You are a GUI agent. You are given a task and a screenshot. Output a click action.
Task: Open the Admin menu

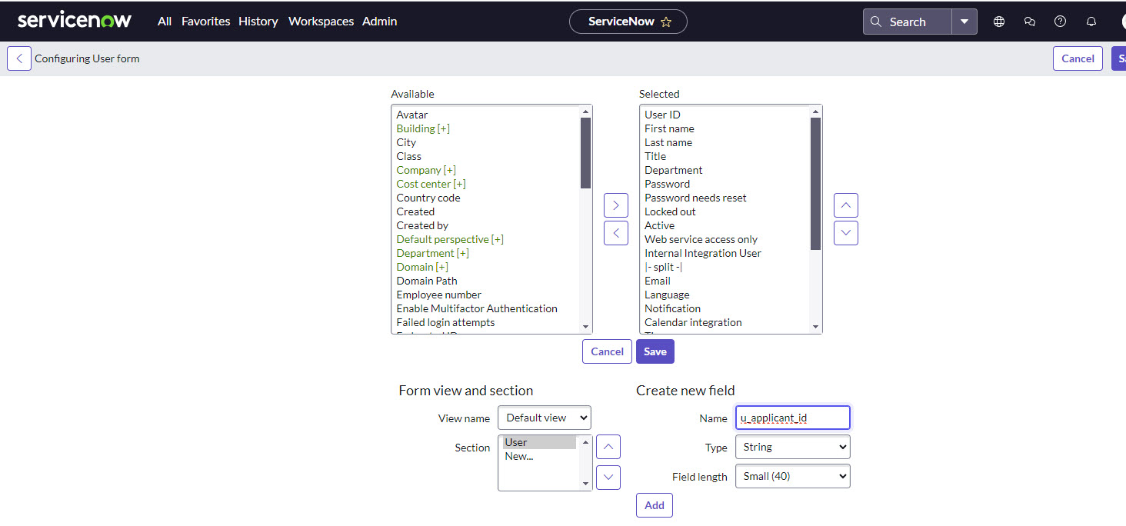[x=380, y=22]
